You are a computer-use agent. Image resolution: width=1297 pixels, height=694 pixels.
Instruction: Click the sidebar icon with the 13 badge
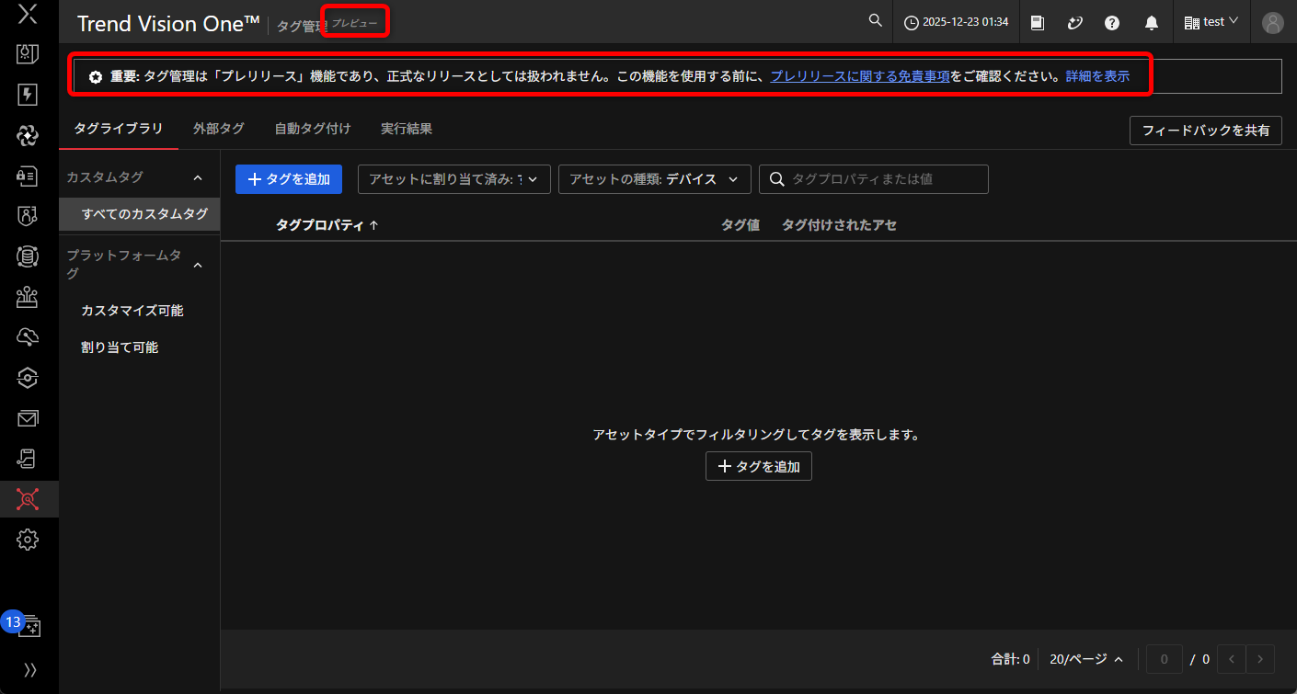pyautogui.click(x=29, y=625)
